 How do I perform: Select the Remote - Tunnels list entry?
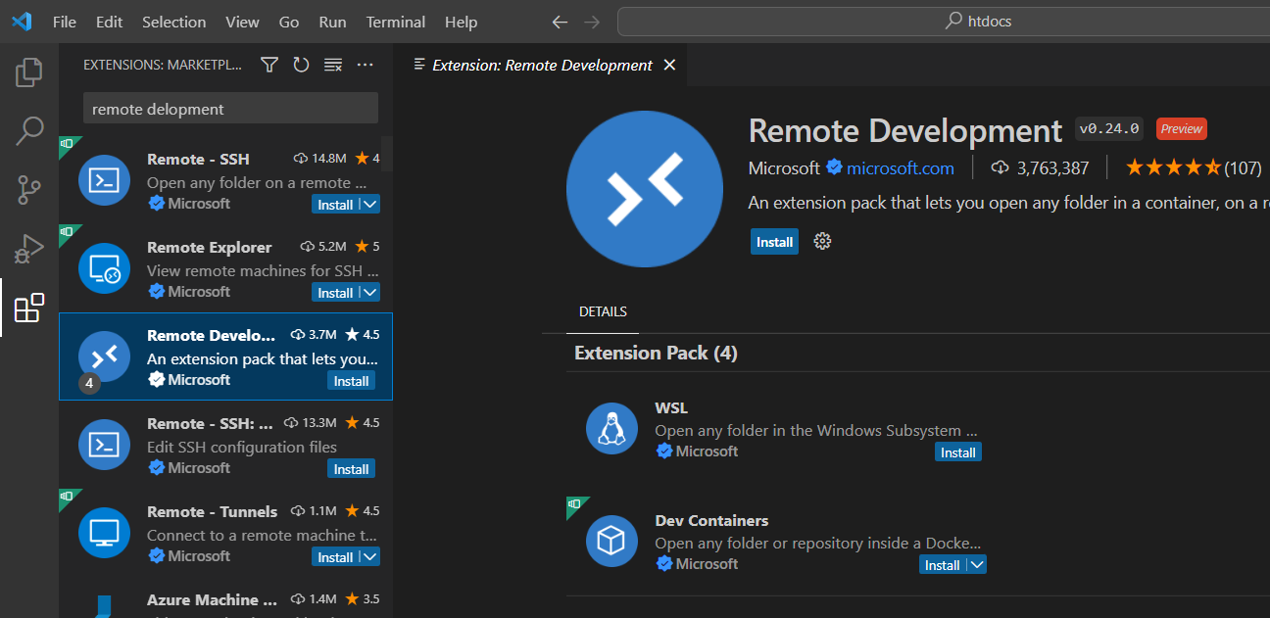pyautogui.click(x=225, y=533)
